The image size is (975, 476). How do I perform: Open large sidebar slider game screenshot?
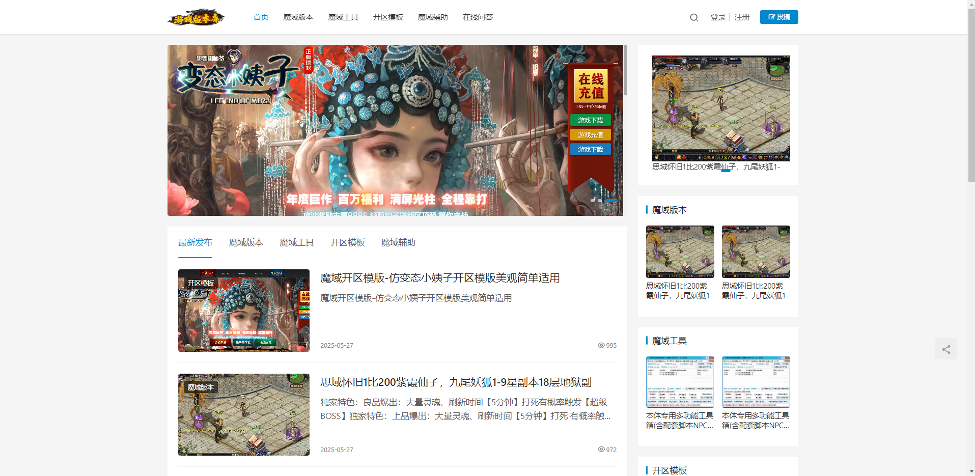(x=721, y=108)
